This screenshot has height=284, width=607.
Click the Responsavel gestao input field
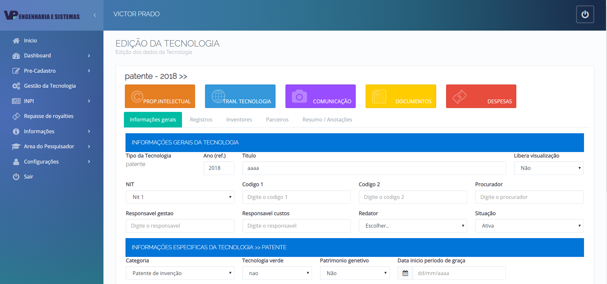(180, 226)
